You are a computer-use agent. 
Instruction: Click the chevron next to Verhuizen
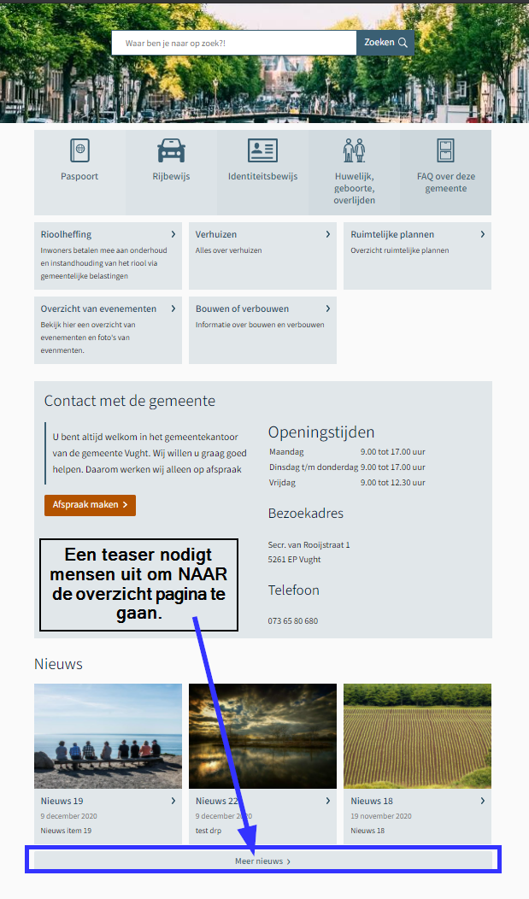coord(328,234)
